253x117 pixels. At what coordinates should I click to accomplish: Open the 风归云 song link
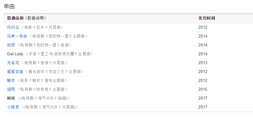[13, 27]
